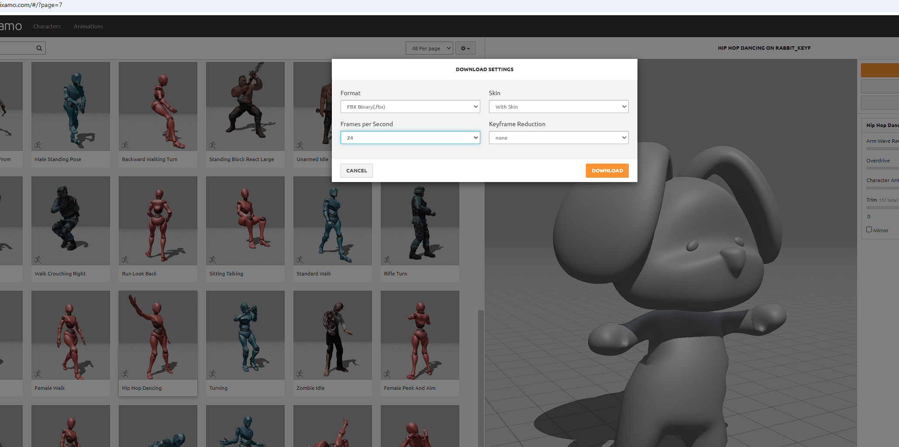Click the running-figure icon on Sitting Talking
The height and width of the screenshot is (447, 899).
[x=213, y=259]
